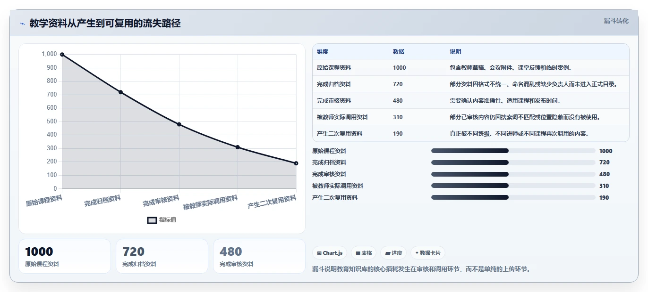Click the 完成审核资料 label on the chart x-axis

tap(161, 201)
